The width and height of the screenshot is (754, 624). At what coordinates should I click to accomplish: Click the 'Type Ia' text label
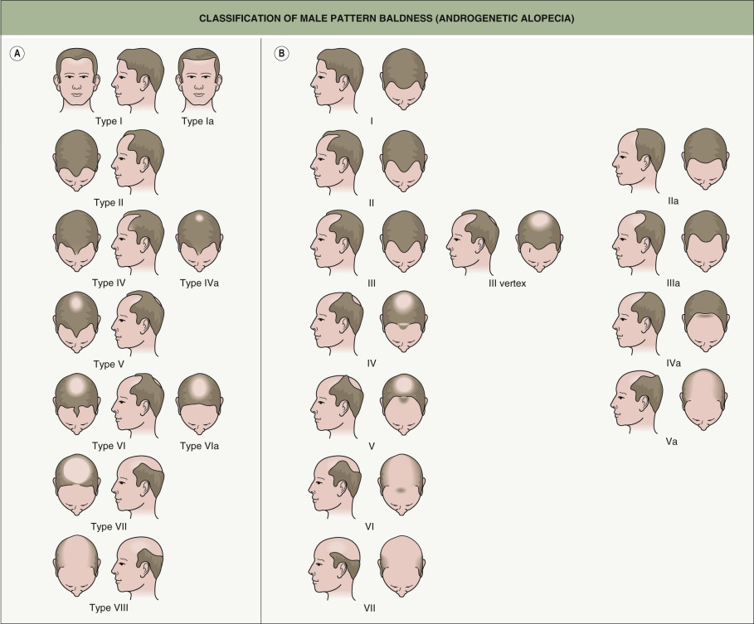pos(199,121)
